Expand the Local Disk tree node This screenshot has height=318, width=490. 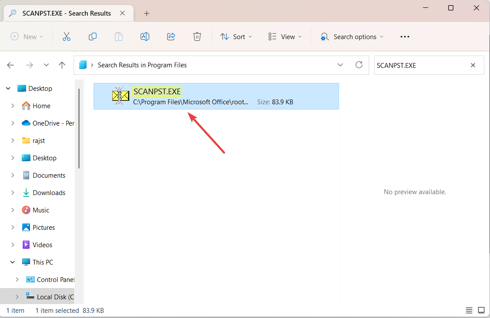pos(17,297)
